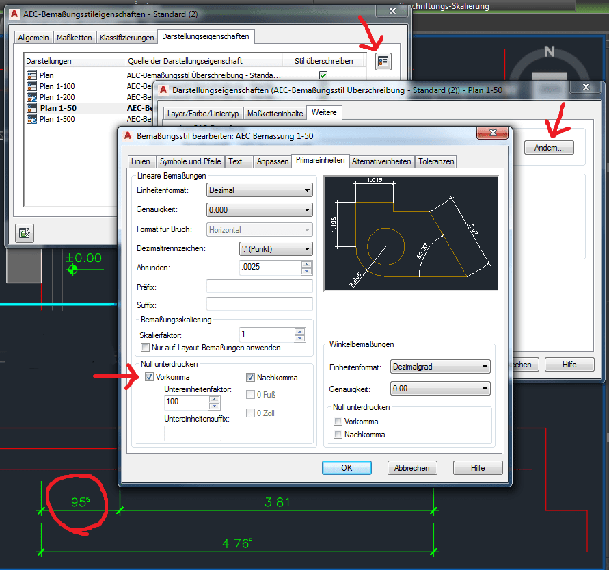Toggle the 0 Fuß checkbox
The width and height of the screenshot is (609, 570).
[x=250, y=395]
